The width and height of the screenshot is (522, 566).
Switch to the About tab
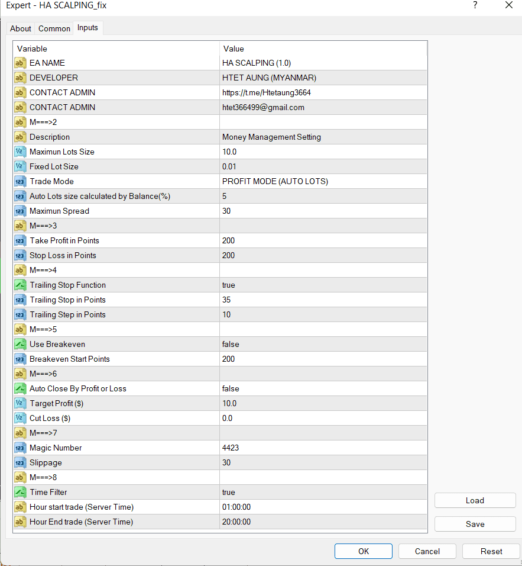point(21,28)
